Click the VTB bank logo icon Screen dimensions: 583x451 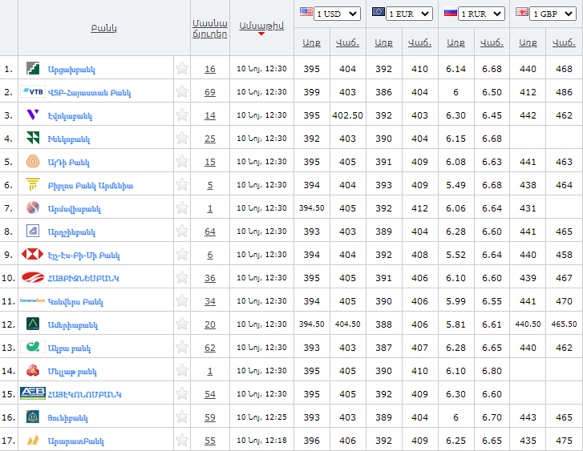click(x=33, y=92)
